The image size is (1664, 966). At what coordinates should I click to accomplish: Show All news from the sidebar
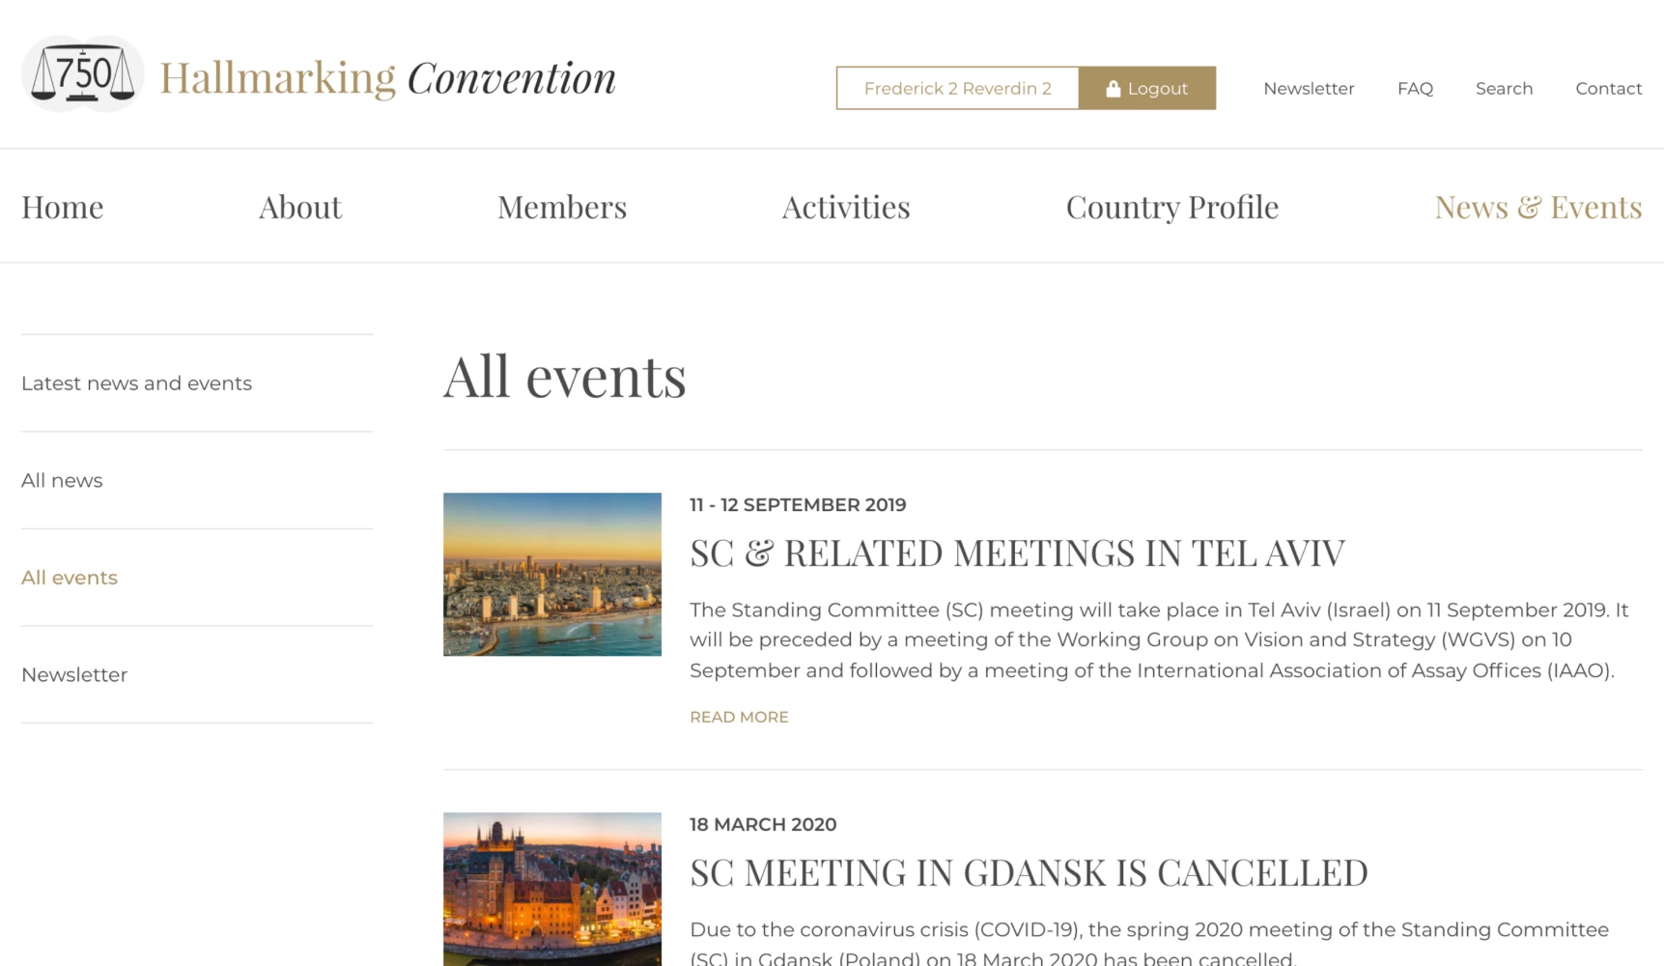click(x=62, y=480)
